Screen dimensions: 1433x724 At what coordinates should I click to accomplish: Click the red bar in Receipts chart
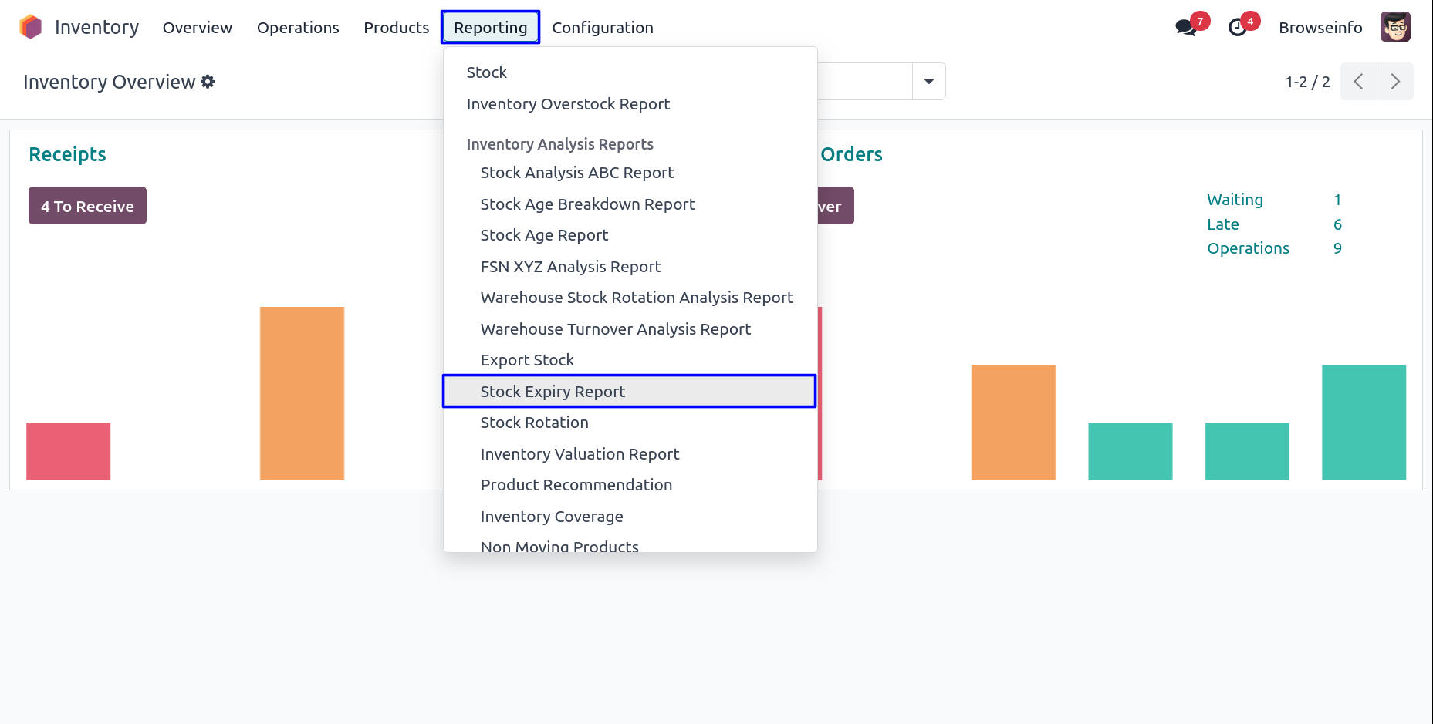pyautogui.click(x=69, y=451)
